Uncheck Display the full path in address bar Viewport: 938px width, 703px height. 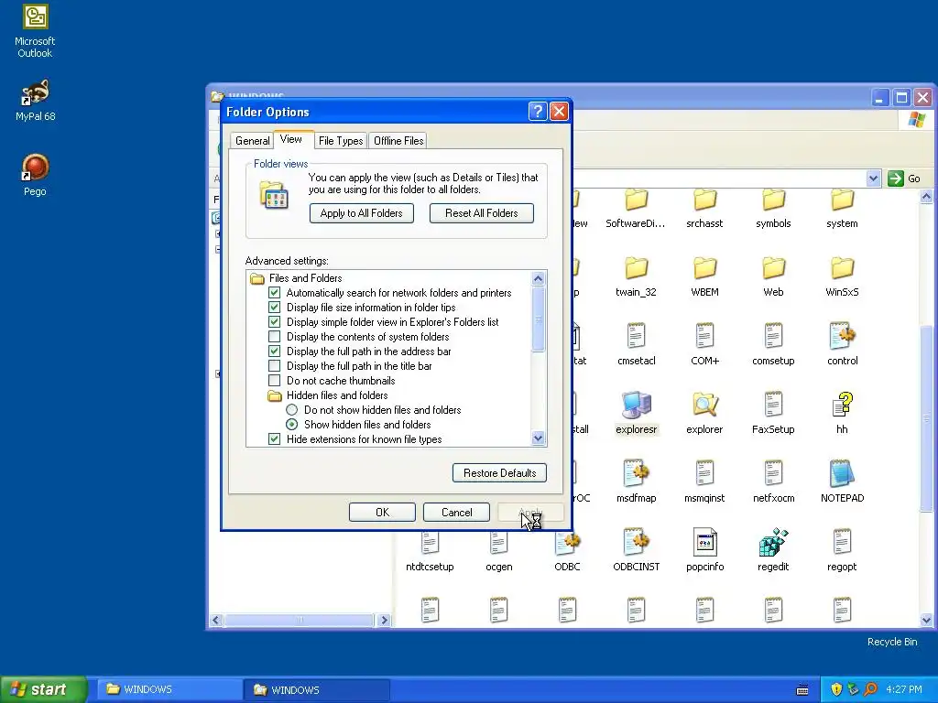[x=274, y=351]
